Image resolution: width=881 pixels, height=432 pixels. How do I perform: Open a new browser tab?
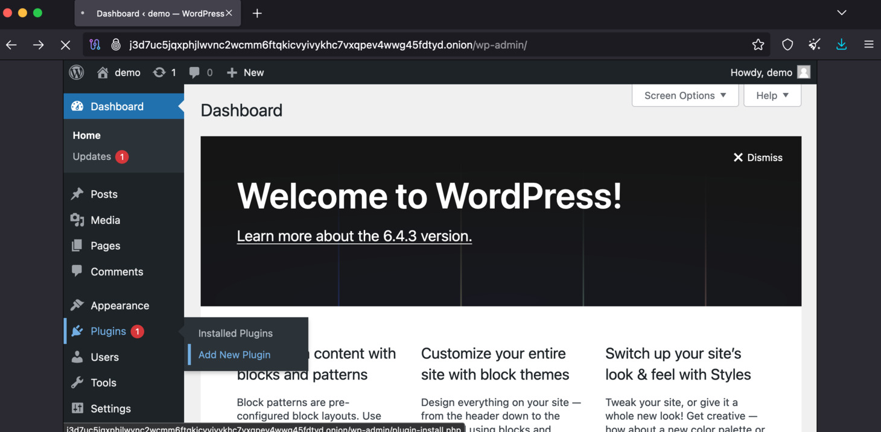coord(257,13)
